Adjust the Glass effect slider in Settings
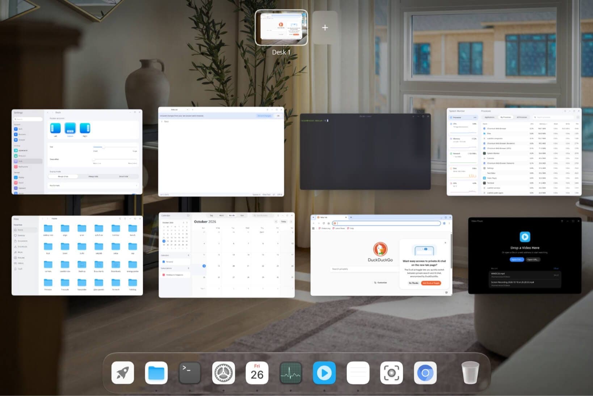This screenshot has width=593, height=396. (x=115, y=159)
